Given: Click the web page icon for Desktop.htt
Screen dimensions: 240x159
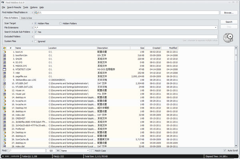Looking at the screenshot, I should pos(4,108).
